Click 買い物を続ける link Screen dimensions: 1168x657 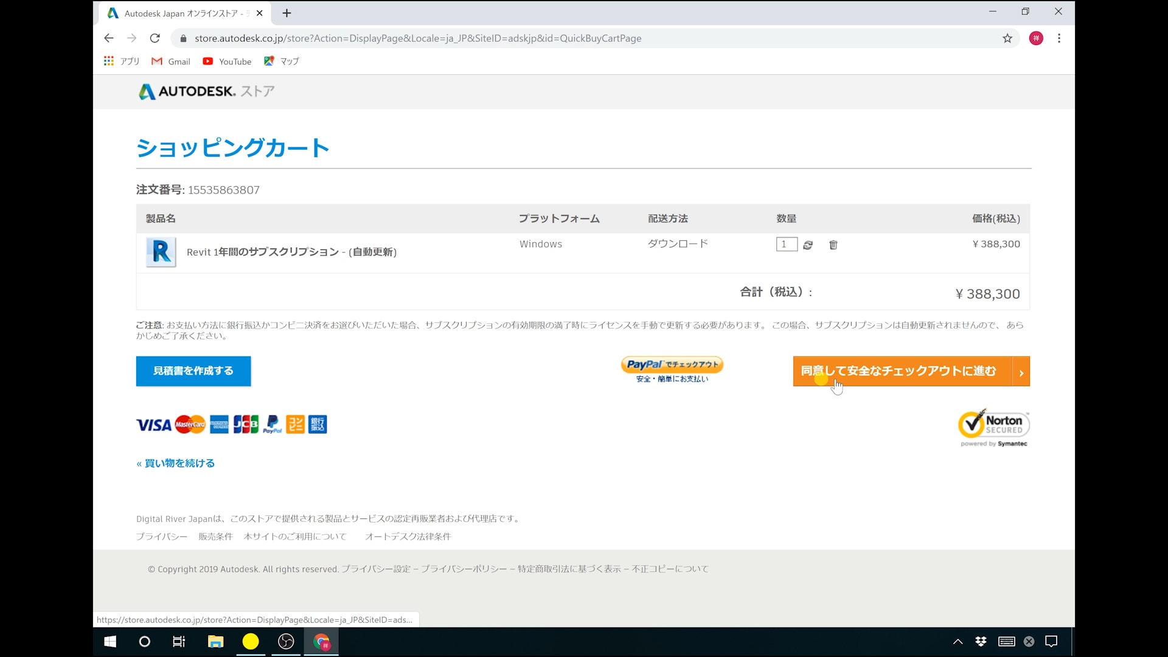click(176, 464)
